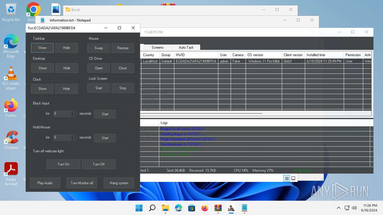383x215 pixels.
Task: Open File Explorer from taskbar
Action: pos(165,208)
